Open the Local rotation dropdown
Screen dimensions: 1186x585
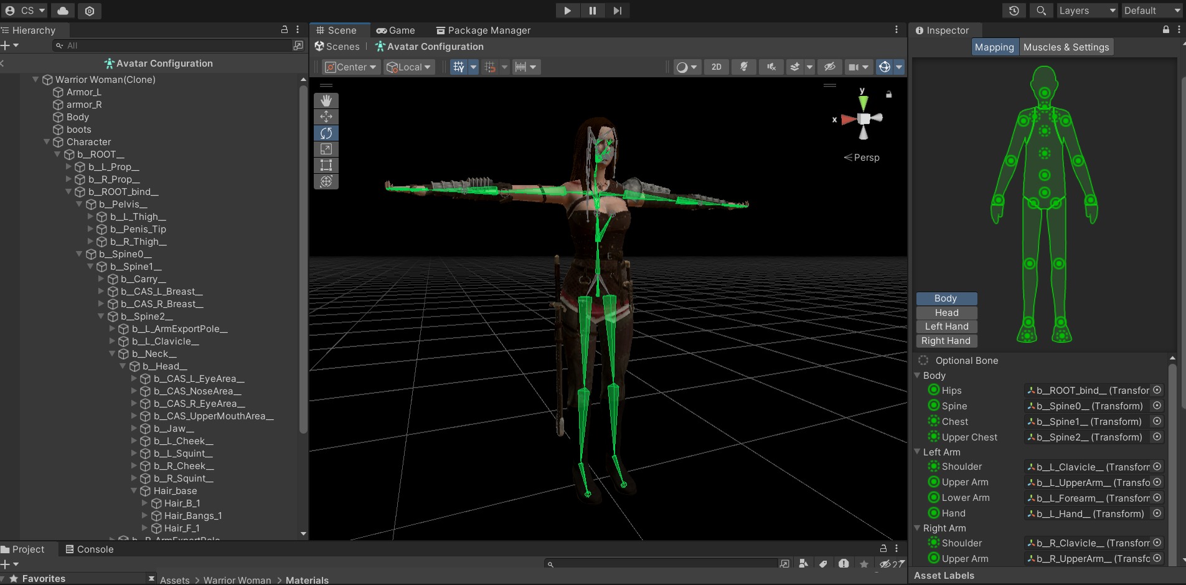[409, 67]
